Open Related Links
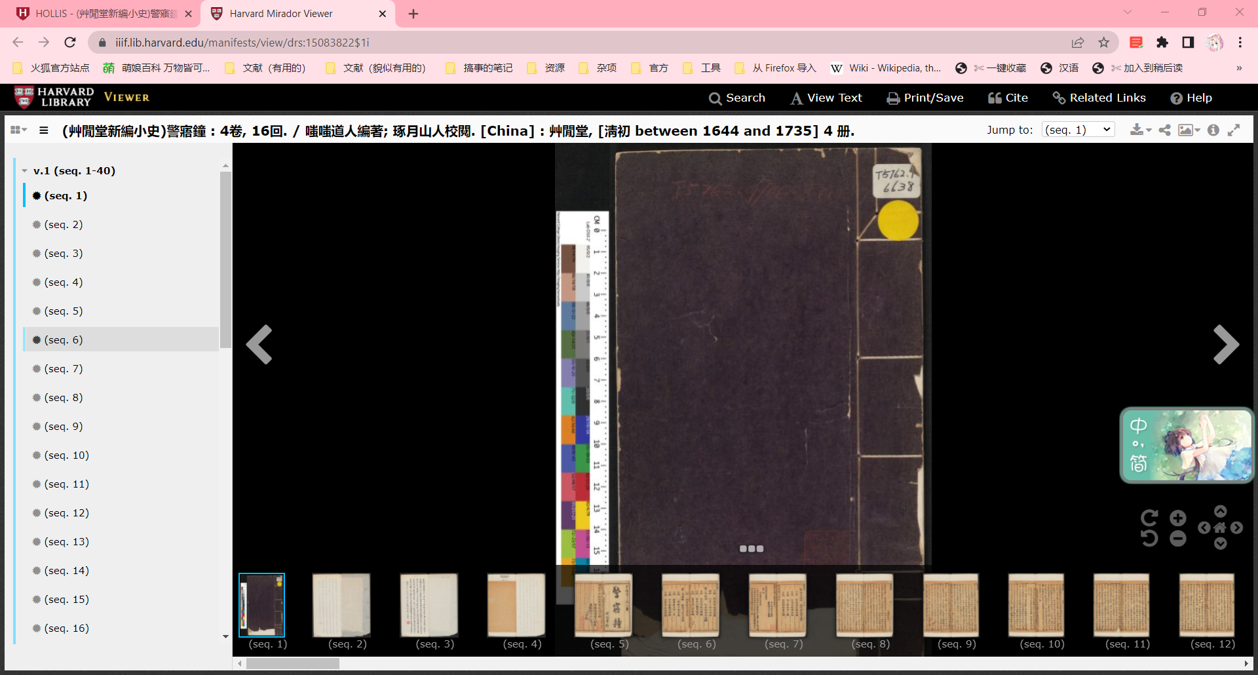The height and width of the screenshot is (675, 1258). (1099, 98)
